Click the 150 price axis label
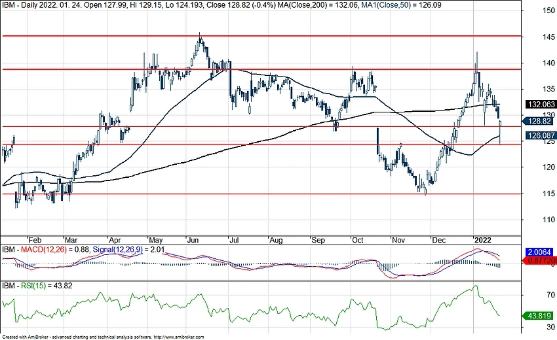557x340 pixels. 548,10
